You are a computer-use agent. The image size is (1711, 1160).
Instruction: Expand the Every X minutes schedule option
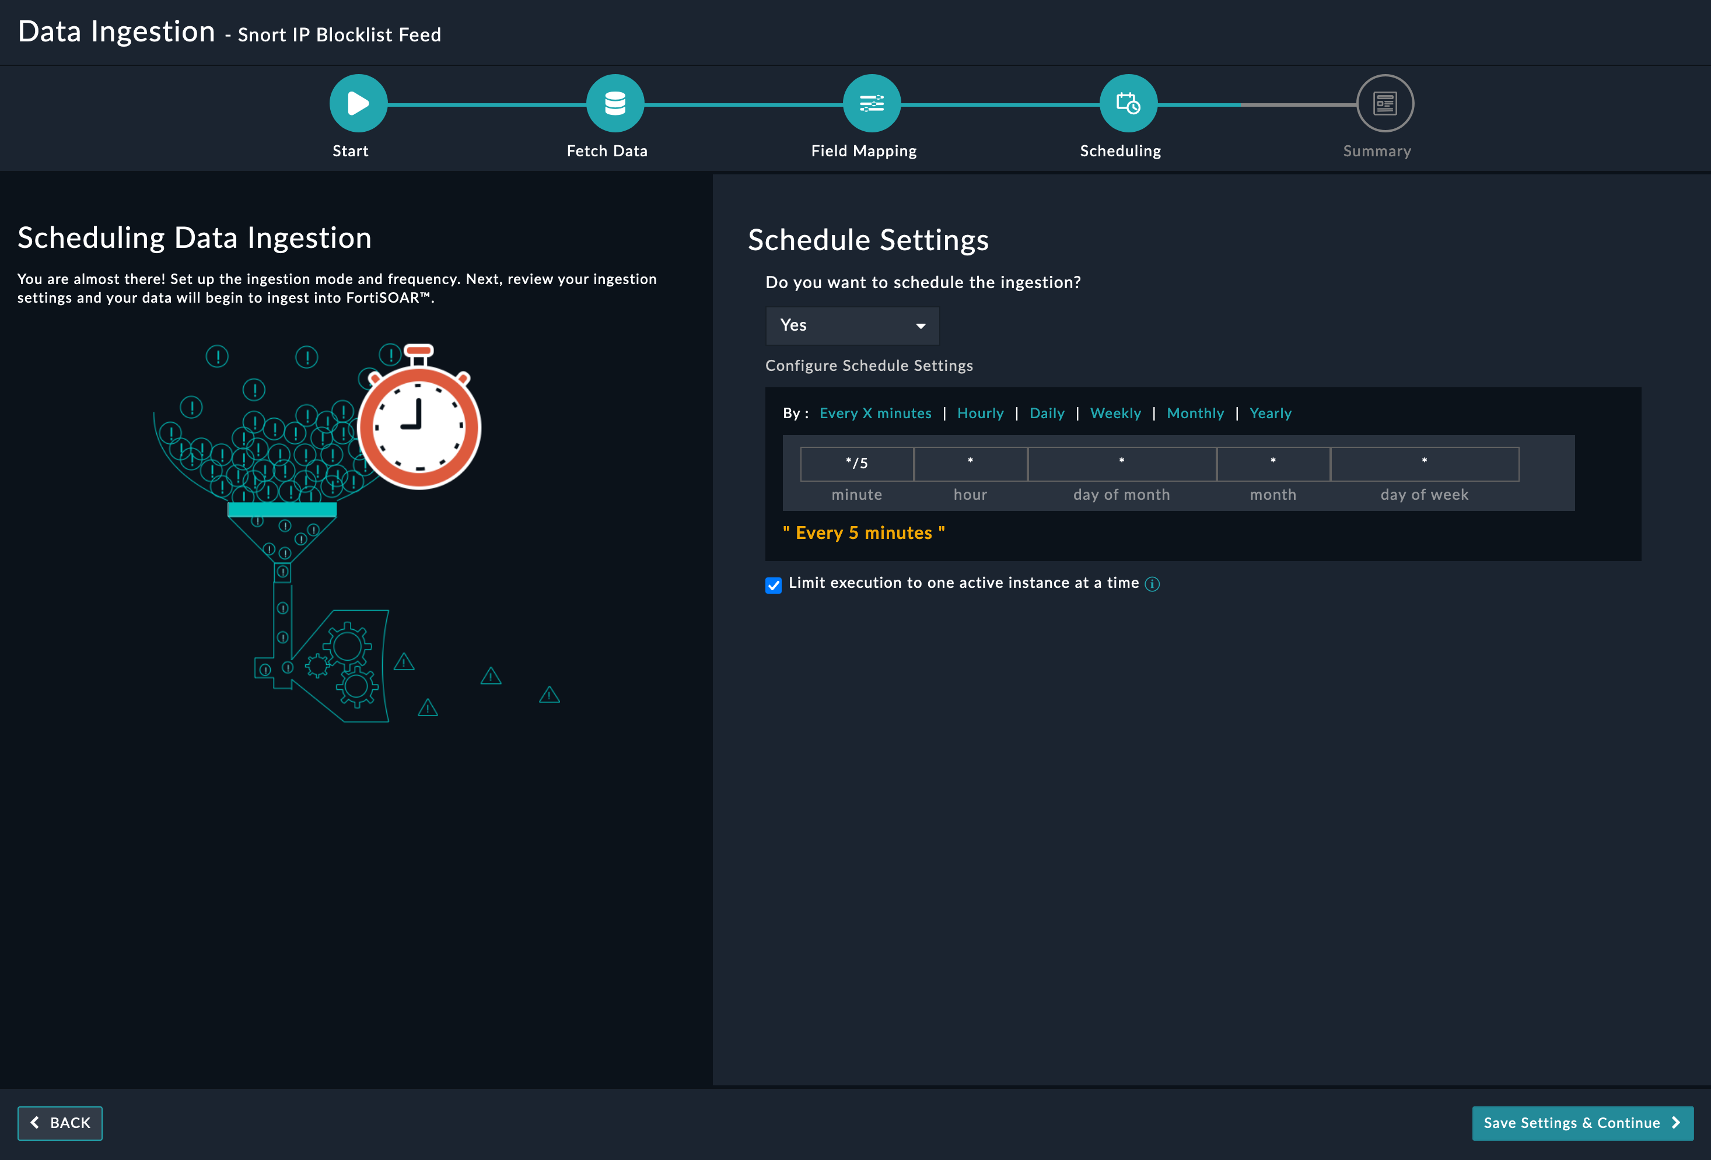click(876, 413)
